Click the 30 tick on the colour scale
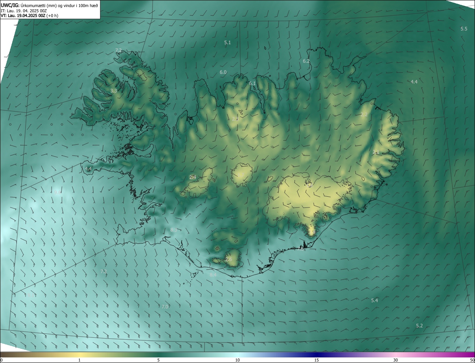Screen dimensions: 475x363 coord(396,360)
